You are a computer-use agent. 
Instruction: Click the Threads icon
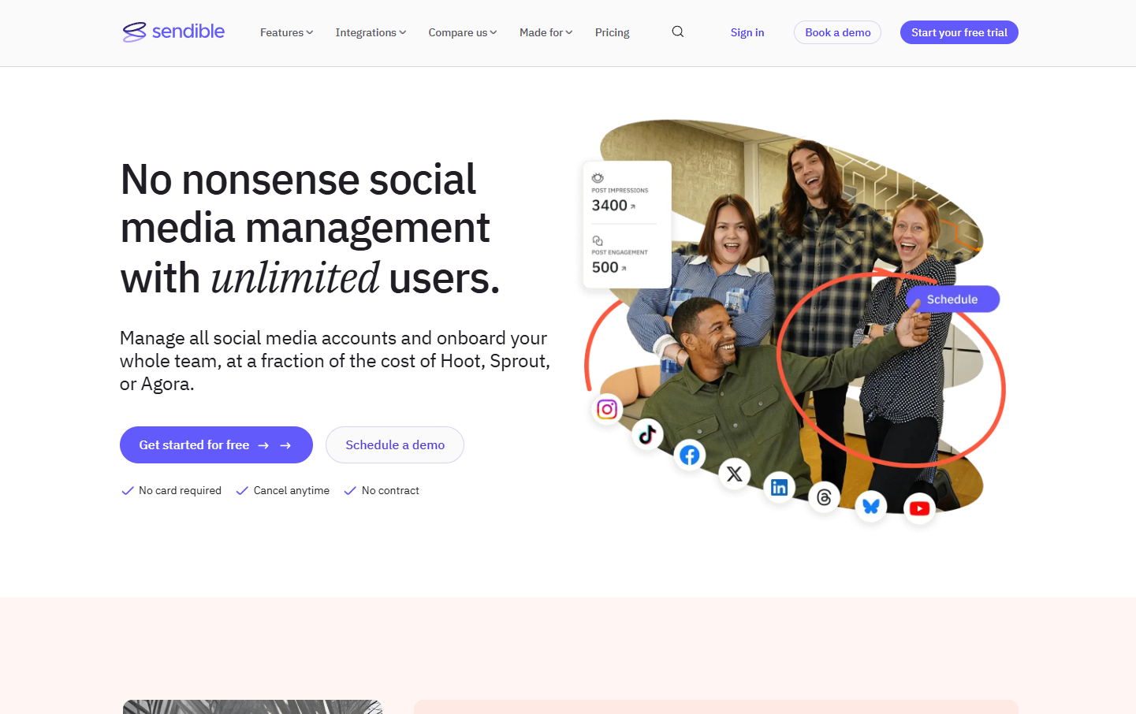825,497
